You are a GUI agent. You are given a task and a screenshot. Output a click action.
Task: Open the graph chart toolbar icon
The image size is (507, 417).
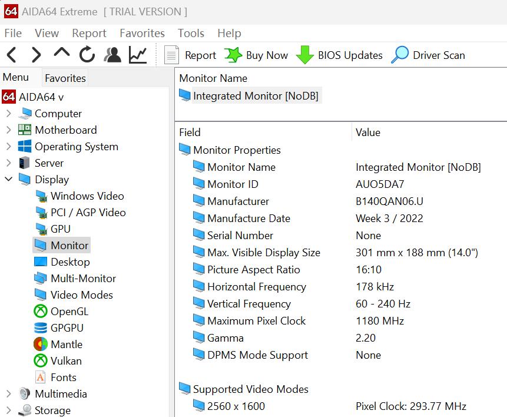coord(138,55)
